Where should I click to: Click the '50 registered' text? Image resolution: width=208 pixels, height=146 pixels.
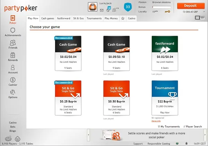(x=158, y=118)
